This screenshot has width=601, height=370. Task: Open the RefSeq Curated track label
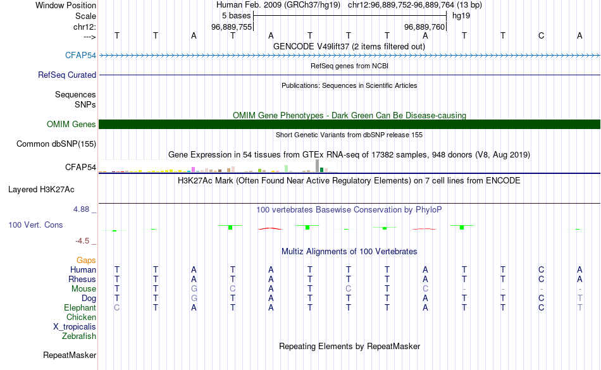67,75
